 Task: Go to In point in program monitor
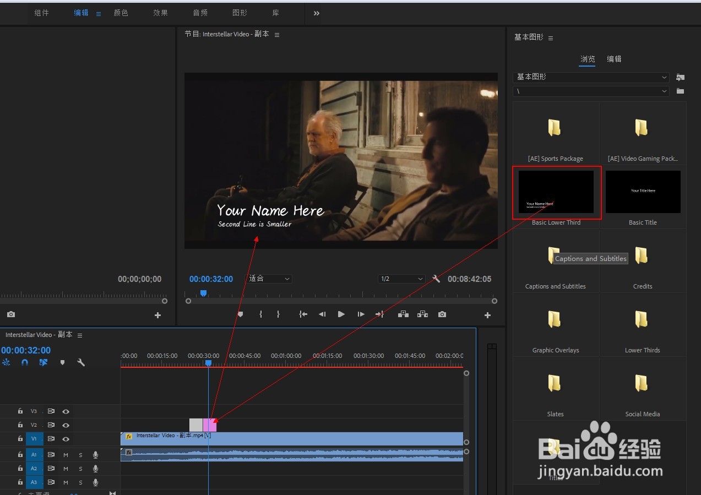pos(303,314)
